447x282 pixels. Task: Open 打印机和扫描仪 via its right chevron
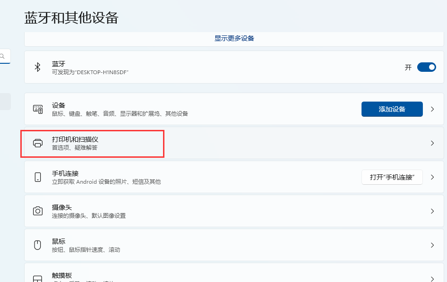click(432, 143)
